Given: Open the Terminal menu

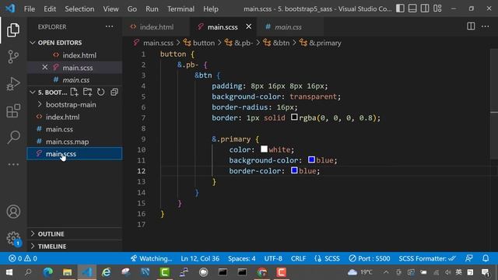Looking at the screenshot, I should [x=181, y=9].
